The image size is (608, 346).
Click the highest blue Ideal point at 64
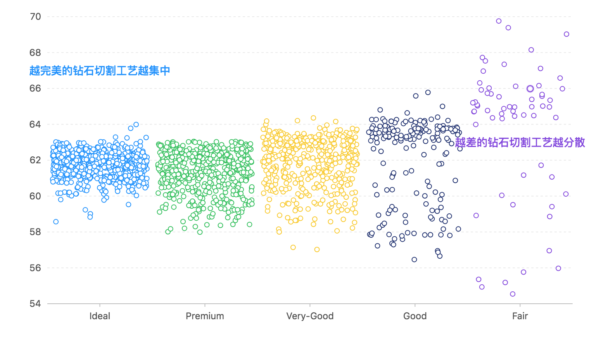136,125
